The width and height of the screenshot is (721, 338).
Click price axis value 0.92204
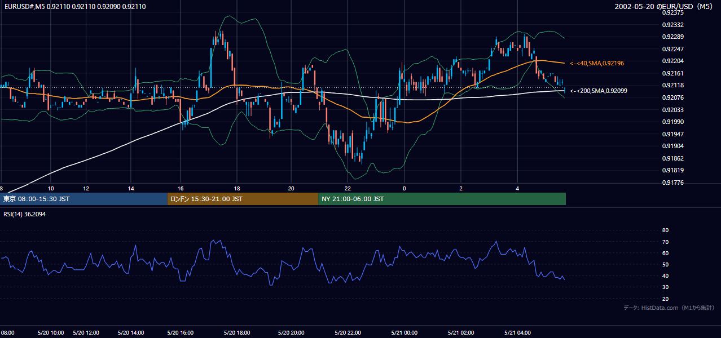tap(672, 61)
